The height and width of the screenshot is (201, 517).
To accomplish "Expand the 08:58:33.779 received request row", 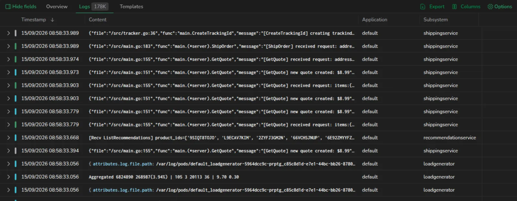I will pyautogui.click(x=8, y=124).
